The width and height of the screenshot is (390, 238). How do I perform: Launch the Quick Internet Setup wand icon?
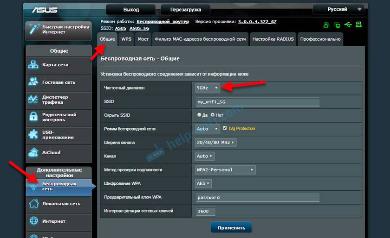point(34,29)
